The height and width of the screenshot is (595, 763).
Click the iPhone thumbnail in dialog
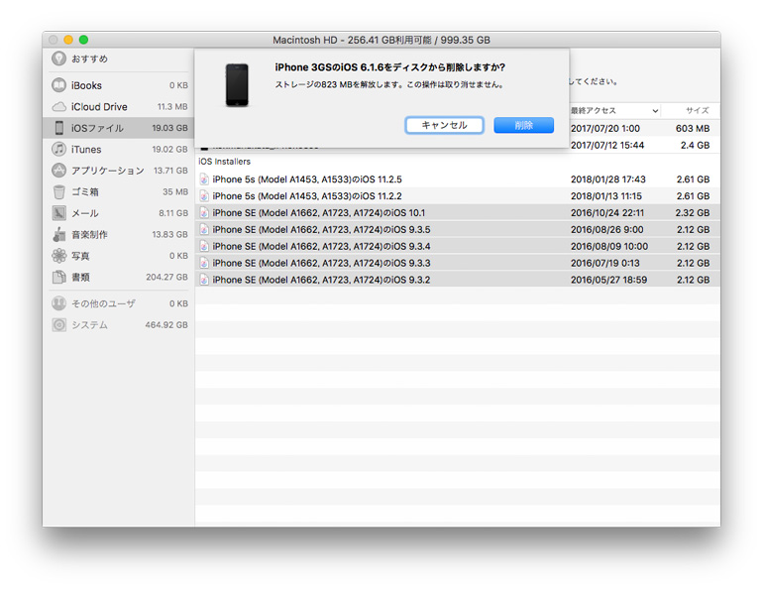click(x=237, y=85)
